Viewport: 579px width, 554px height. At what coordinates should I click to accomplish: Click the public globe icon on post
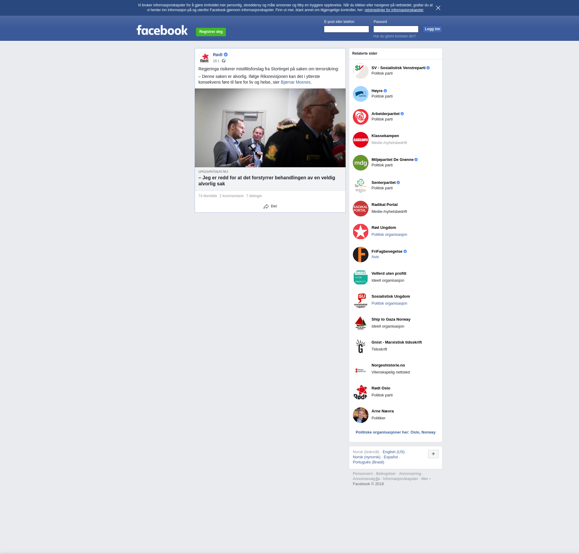[224, 61]
